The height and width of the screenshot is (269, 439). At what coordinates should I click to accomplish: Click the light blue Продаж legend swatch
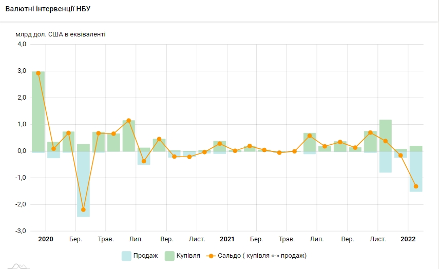click(x=126, y=256)
